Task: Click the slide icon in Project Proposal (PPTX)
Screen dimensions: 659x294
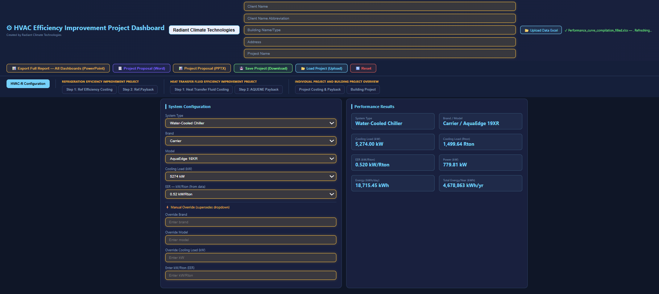Action: pos(181,69)
